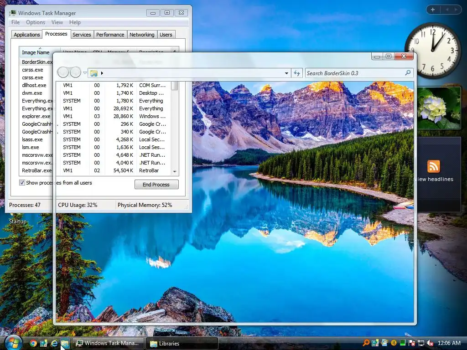Open the Options menu in Task Manager
This screenshot has height=350, width=467.
click(36, 22)
